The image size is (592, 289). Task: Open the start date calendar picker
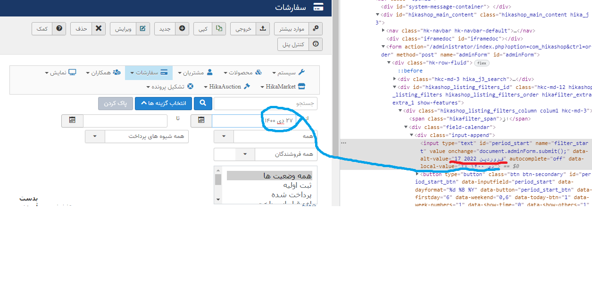[201, 120]
